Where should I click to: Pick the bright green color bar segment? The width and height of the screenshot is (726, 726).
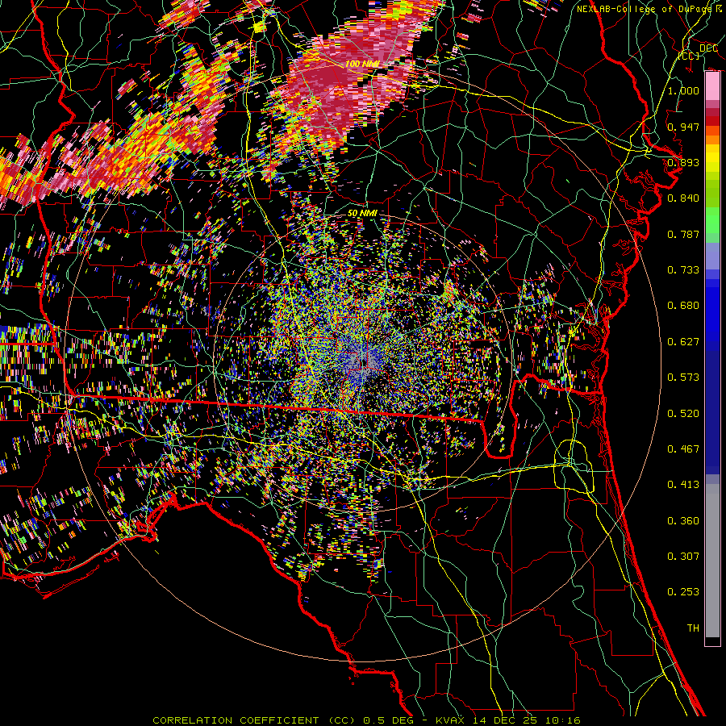click(x=712, y=221)
